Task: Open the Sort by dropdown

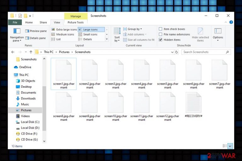Action: tap(117, 35)
